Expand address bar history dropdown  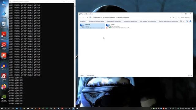pos(171,18)
